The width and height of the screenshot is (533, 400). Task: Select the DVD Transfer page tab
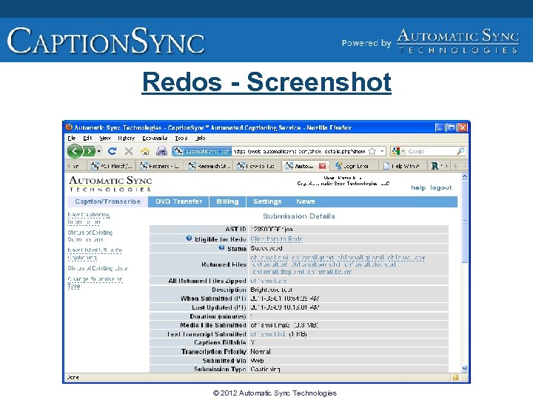[179, 201]
